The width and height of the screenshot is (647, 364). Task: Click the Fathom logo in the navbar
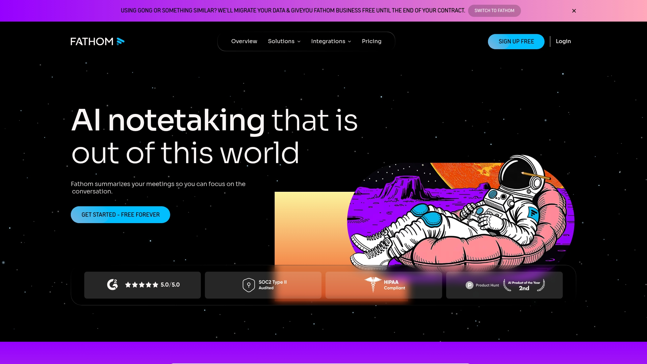coord(97,41)
